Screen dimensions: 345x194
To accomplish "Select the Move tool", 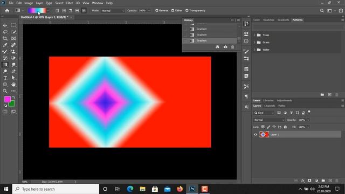I will point(5,25).
